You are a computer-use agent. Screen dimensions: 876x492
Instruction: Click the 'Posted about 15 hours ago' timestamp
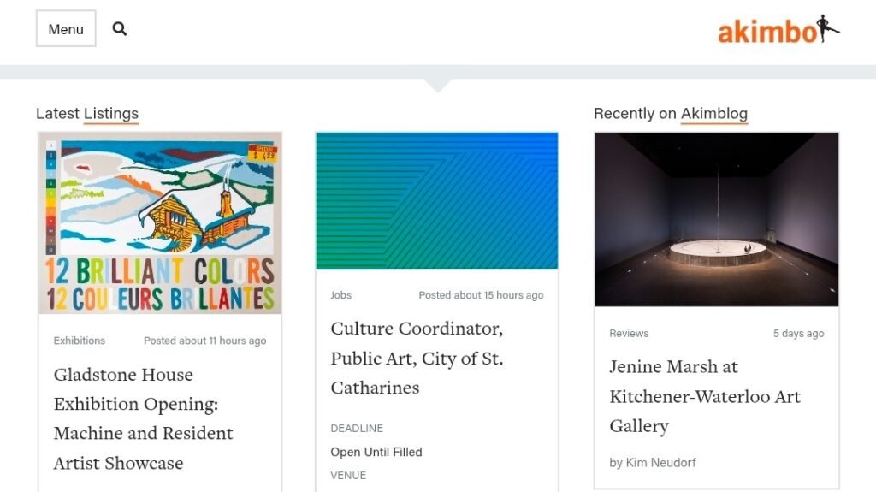(x=481, y=295)
